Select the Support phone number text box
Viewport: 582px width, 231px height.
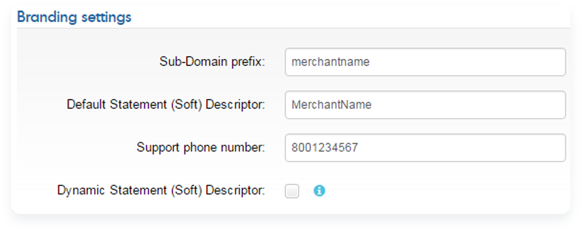click(x=425, y=148)
